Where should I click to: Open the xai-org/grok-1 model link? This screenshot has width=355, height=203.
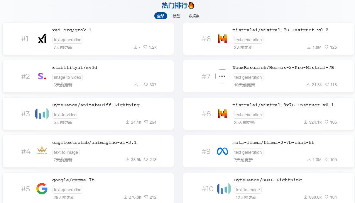[x=72, y=30]
